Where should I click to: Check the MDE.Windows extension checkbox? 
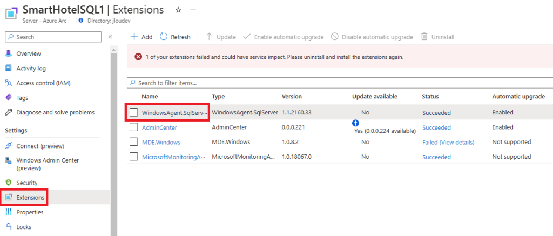(x=134, y=142)
